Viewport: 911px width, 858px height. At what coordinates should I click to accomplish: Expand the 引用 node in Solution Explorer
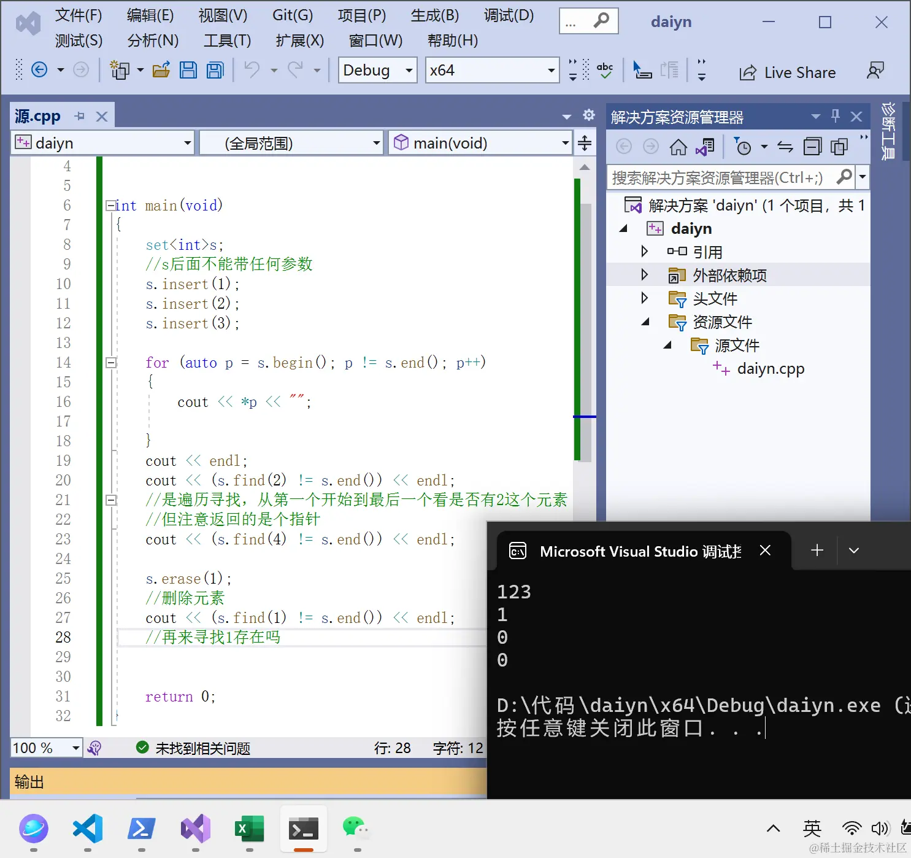tap(644, 251)
